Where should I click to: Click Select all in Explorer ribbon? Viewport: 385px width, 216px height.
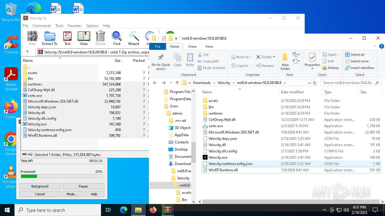355,55
